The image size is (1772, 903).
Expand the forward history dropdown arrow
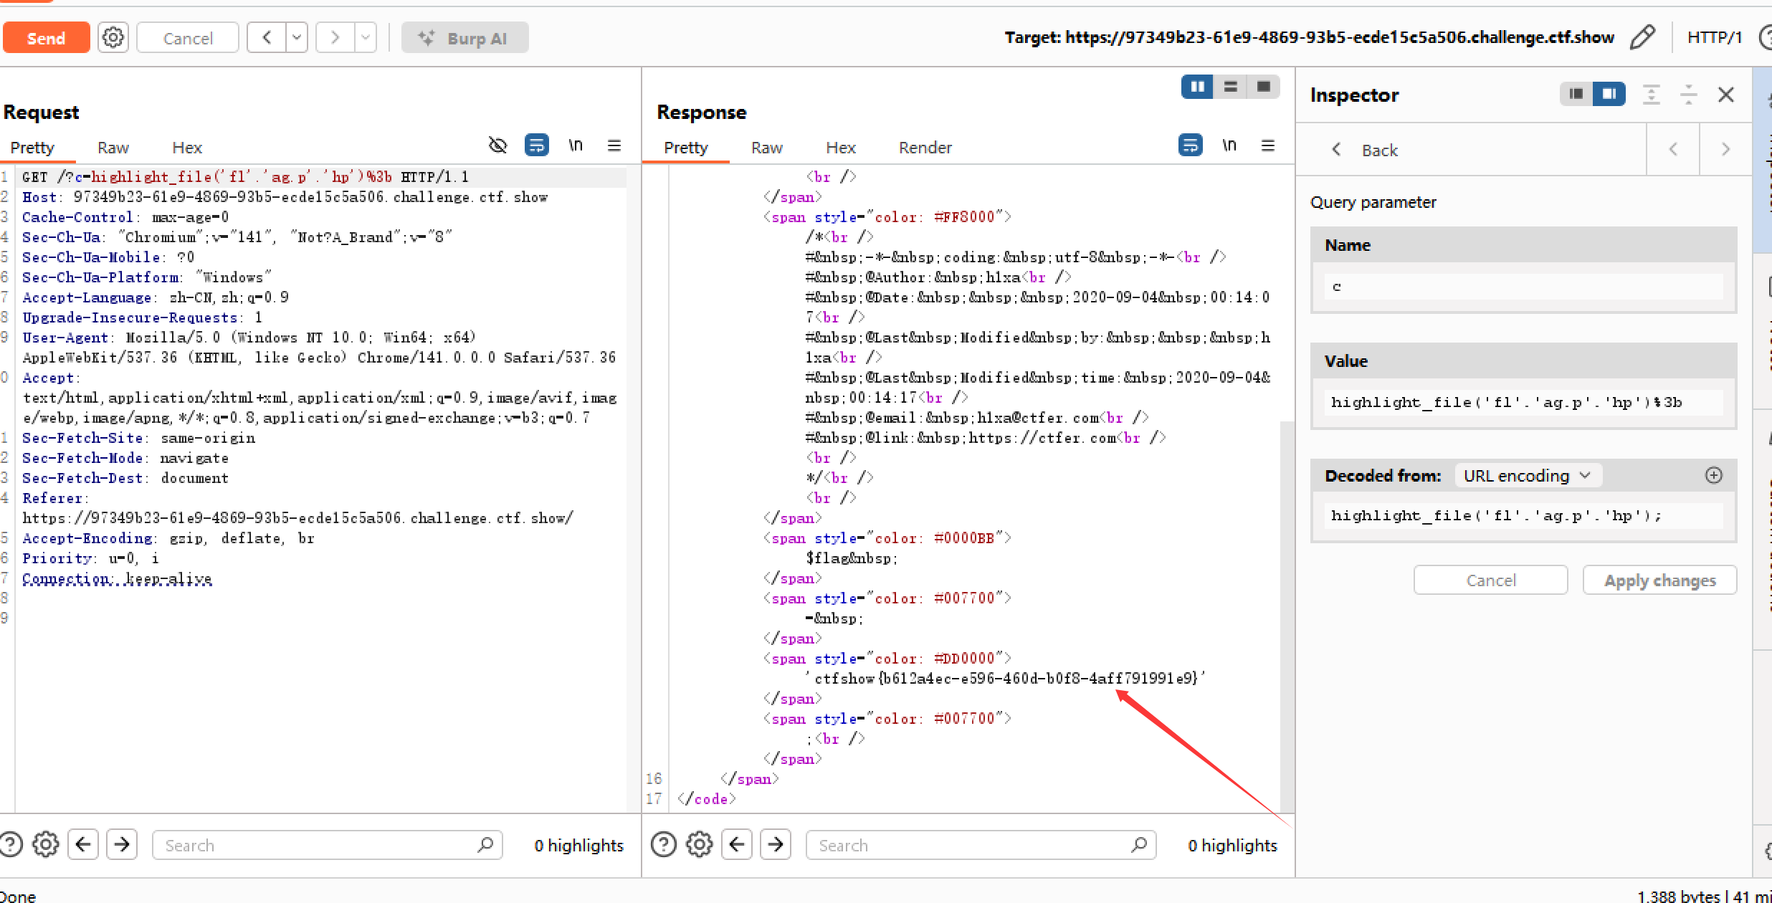tap(366, 37)
